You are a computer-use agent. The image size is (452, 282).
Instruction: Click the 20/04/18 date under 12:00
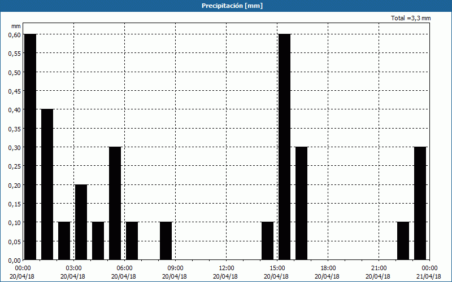tap(225, 276)
